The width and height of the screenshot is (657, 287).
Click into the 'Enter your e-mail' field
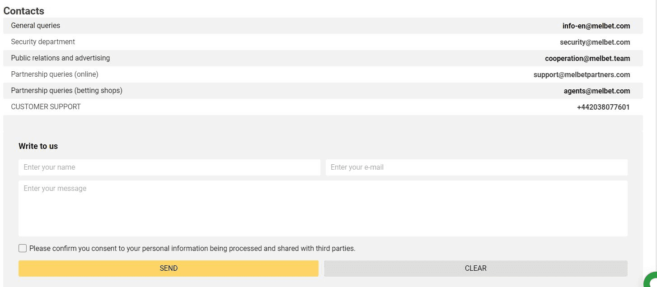click(476, 167)
